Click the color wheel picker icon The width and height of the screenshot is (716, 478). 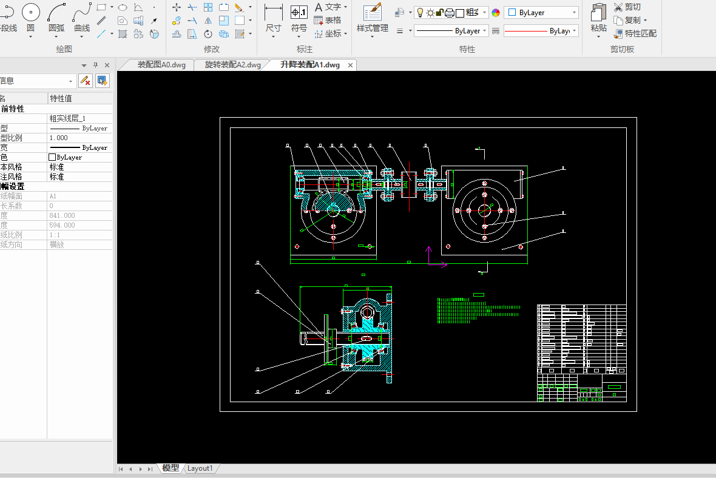pyautogui.click(x=496, y=13)
